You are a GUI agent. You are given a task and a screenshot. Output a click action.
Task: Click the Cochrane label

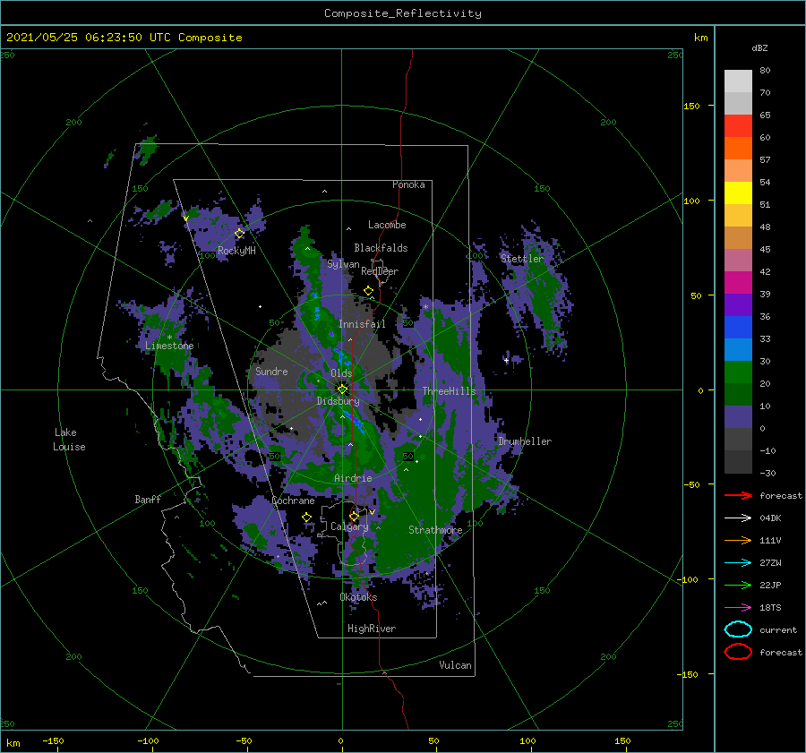[293, 501]
